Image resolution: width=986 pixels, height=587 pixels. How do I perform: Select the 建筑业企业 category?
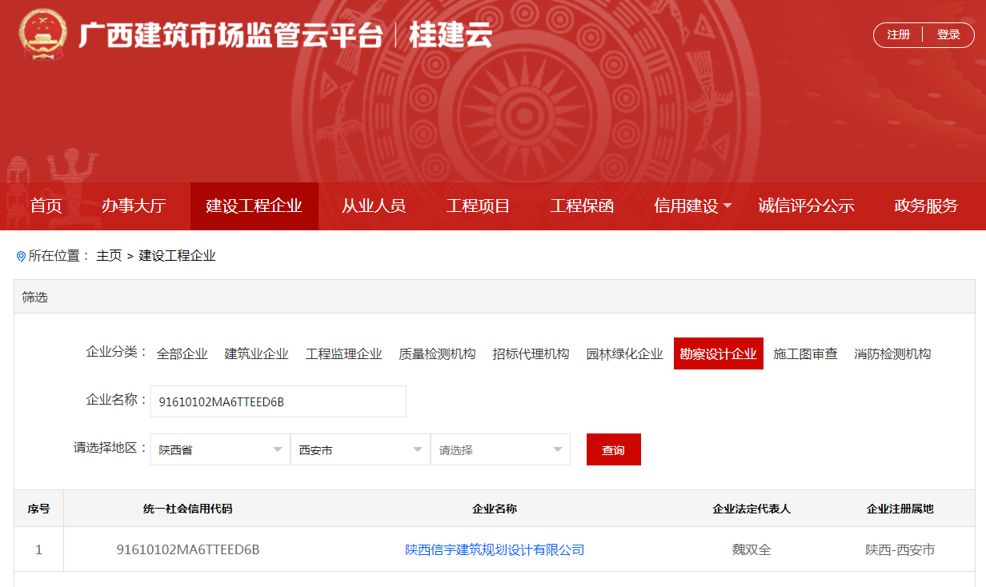point(257,353)
